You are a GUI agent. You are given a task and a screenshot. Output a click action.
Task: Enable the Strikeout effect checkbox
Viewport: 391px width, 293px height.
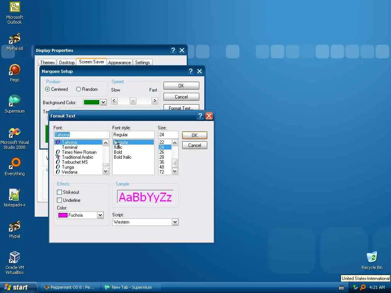click(59, 192)
